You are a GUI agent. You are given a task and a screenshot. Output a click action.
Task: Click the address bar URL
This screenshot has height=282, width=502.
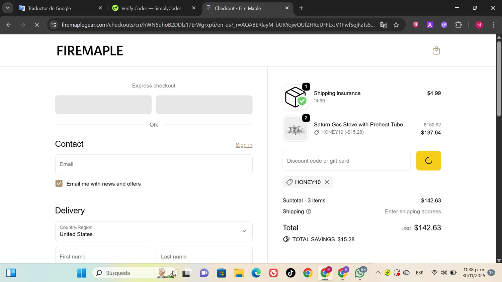pos(218,25)
